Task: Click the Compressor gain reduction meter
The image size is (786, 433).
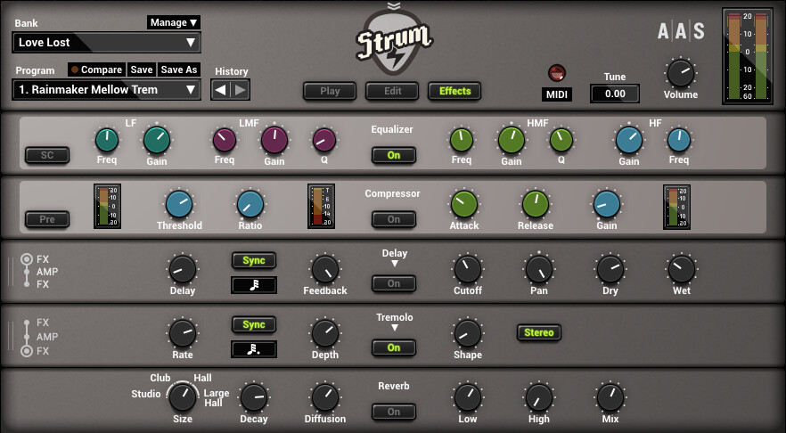Action: (x=322, y=207)
